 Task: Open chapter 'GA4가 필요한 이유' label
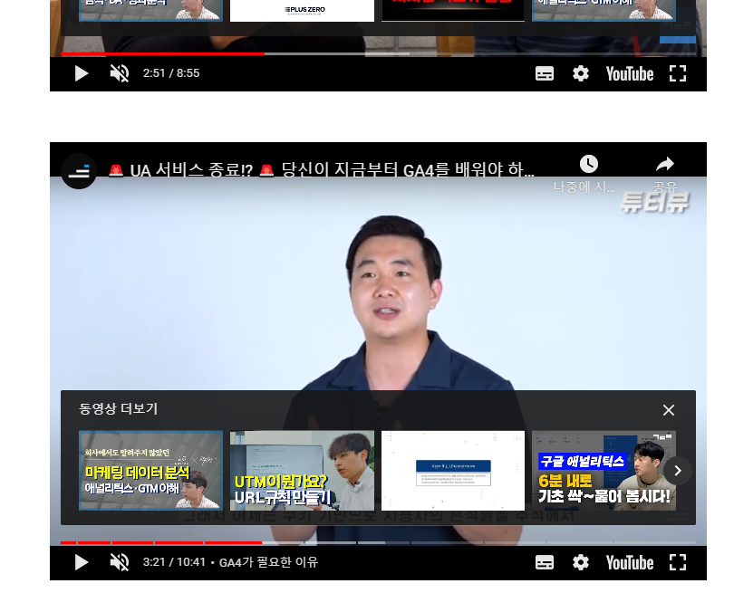coord(268,562)
